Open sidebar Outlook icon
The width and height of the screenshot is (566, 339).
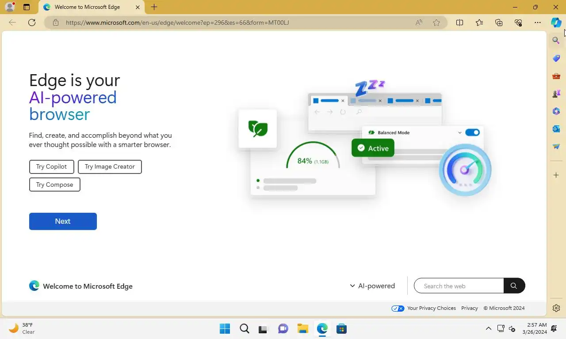(556, 129)
